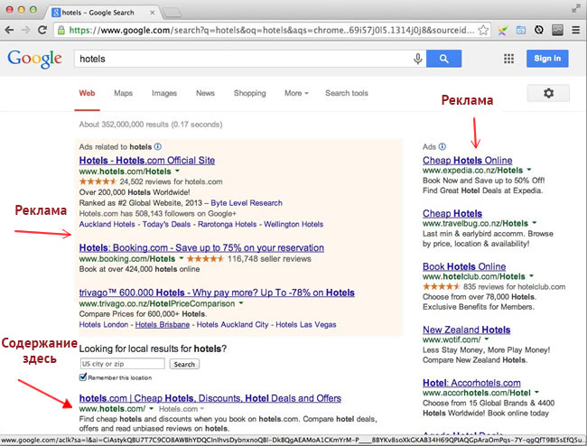Open the Chrome hamburger menu

pos(575,30)
